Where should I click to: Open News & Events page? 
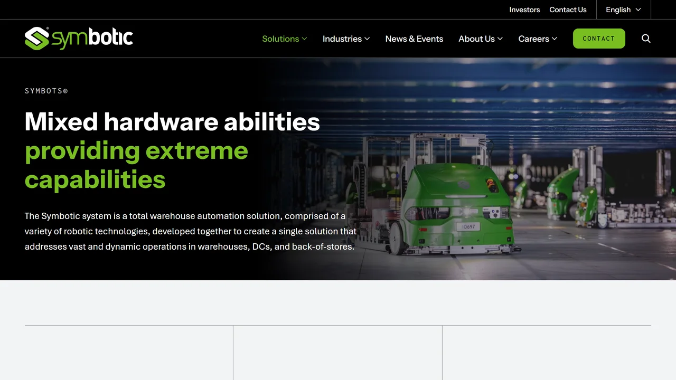point(414,39)
